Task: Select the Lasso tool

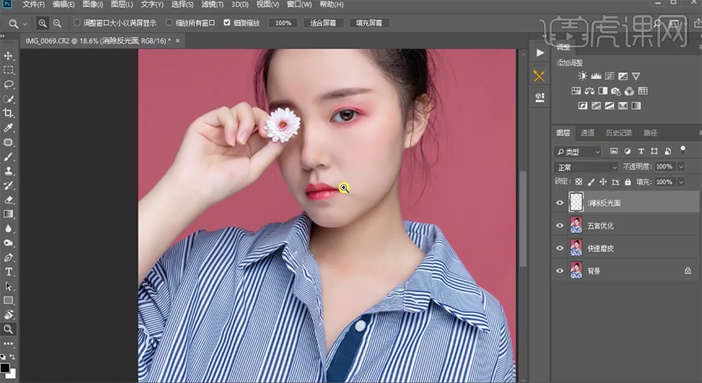Action: (9, 84)
